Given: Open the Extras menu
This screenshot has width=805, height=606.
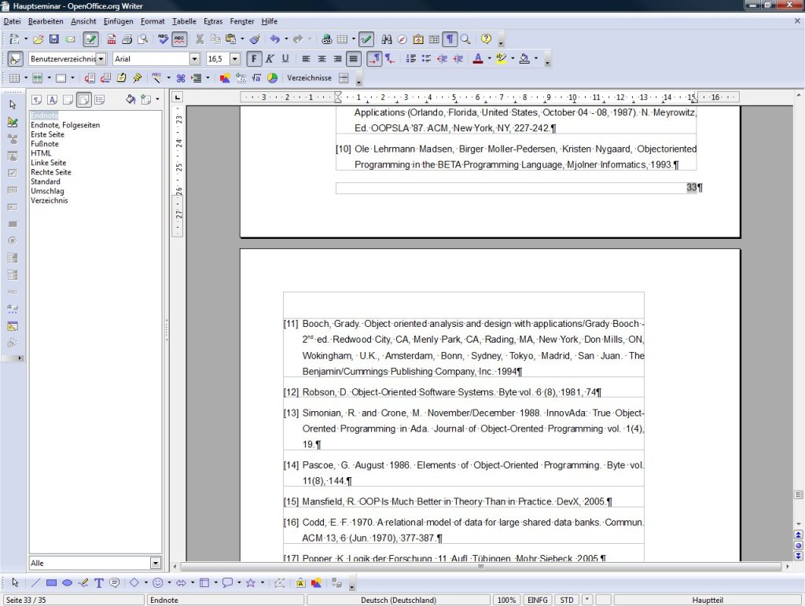Looking at the screenshot, I should click(x=213, y=21).
